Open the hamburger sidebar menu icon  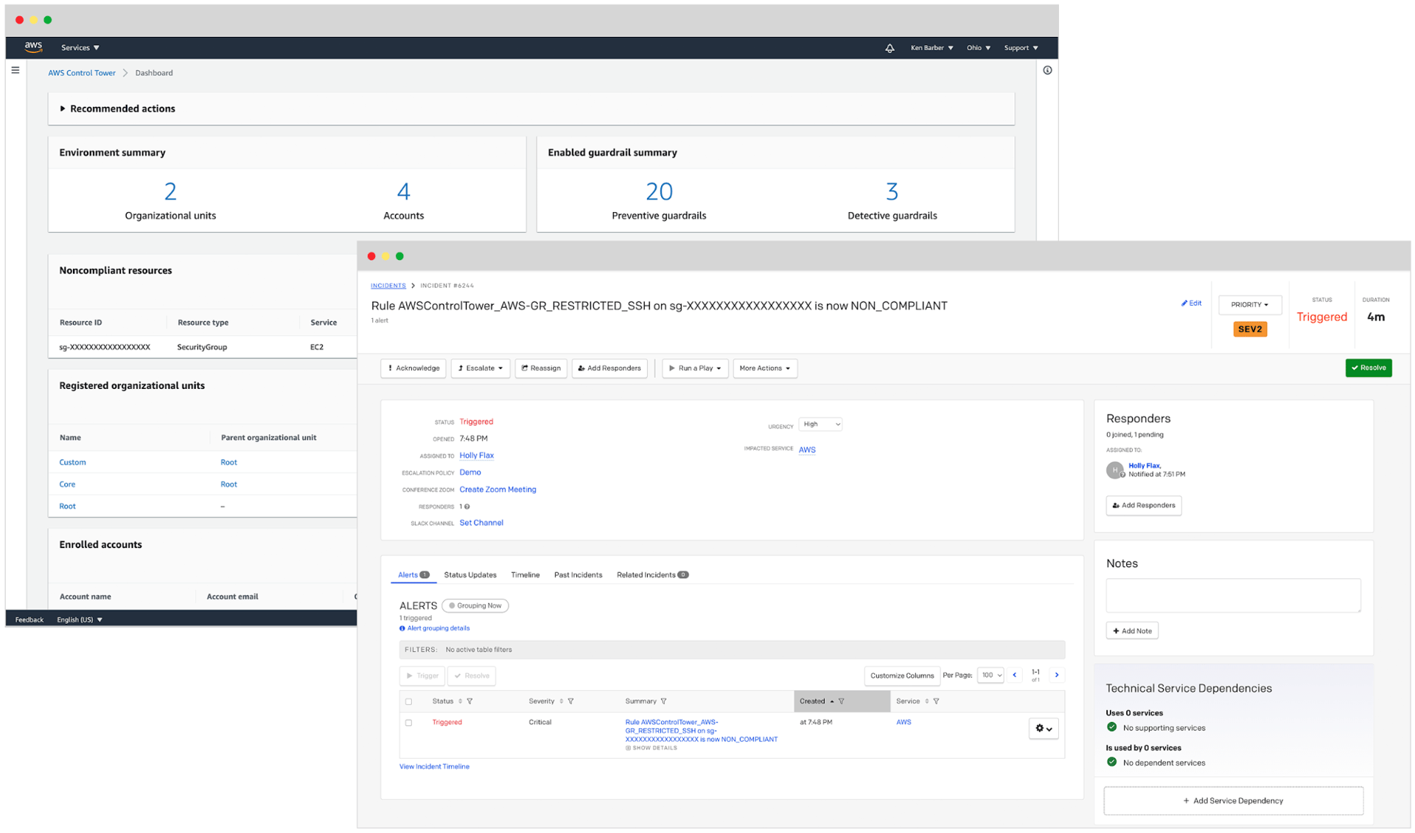15,71
